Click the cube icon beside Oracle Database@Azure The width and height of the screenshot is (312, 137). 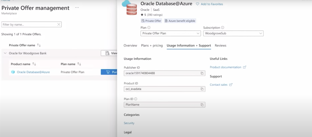tap(13, 72)
